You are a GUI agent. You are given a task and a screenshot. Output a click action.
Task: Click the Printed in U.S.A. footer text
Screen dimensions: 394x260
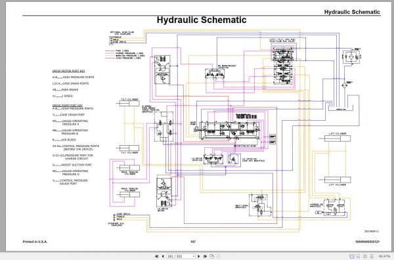(x=35, y=242)
